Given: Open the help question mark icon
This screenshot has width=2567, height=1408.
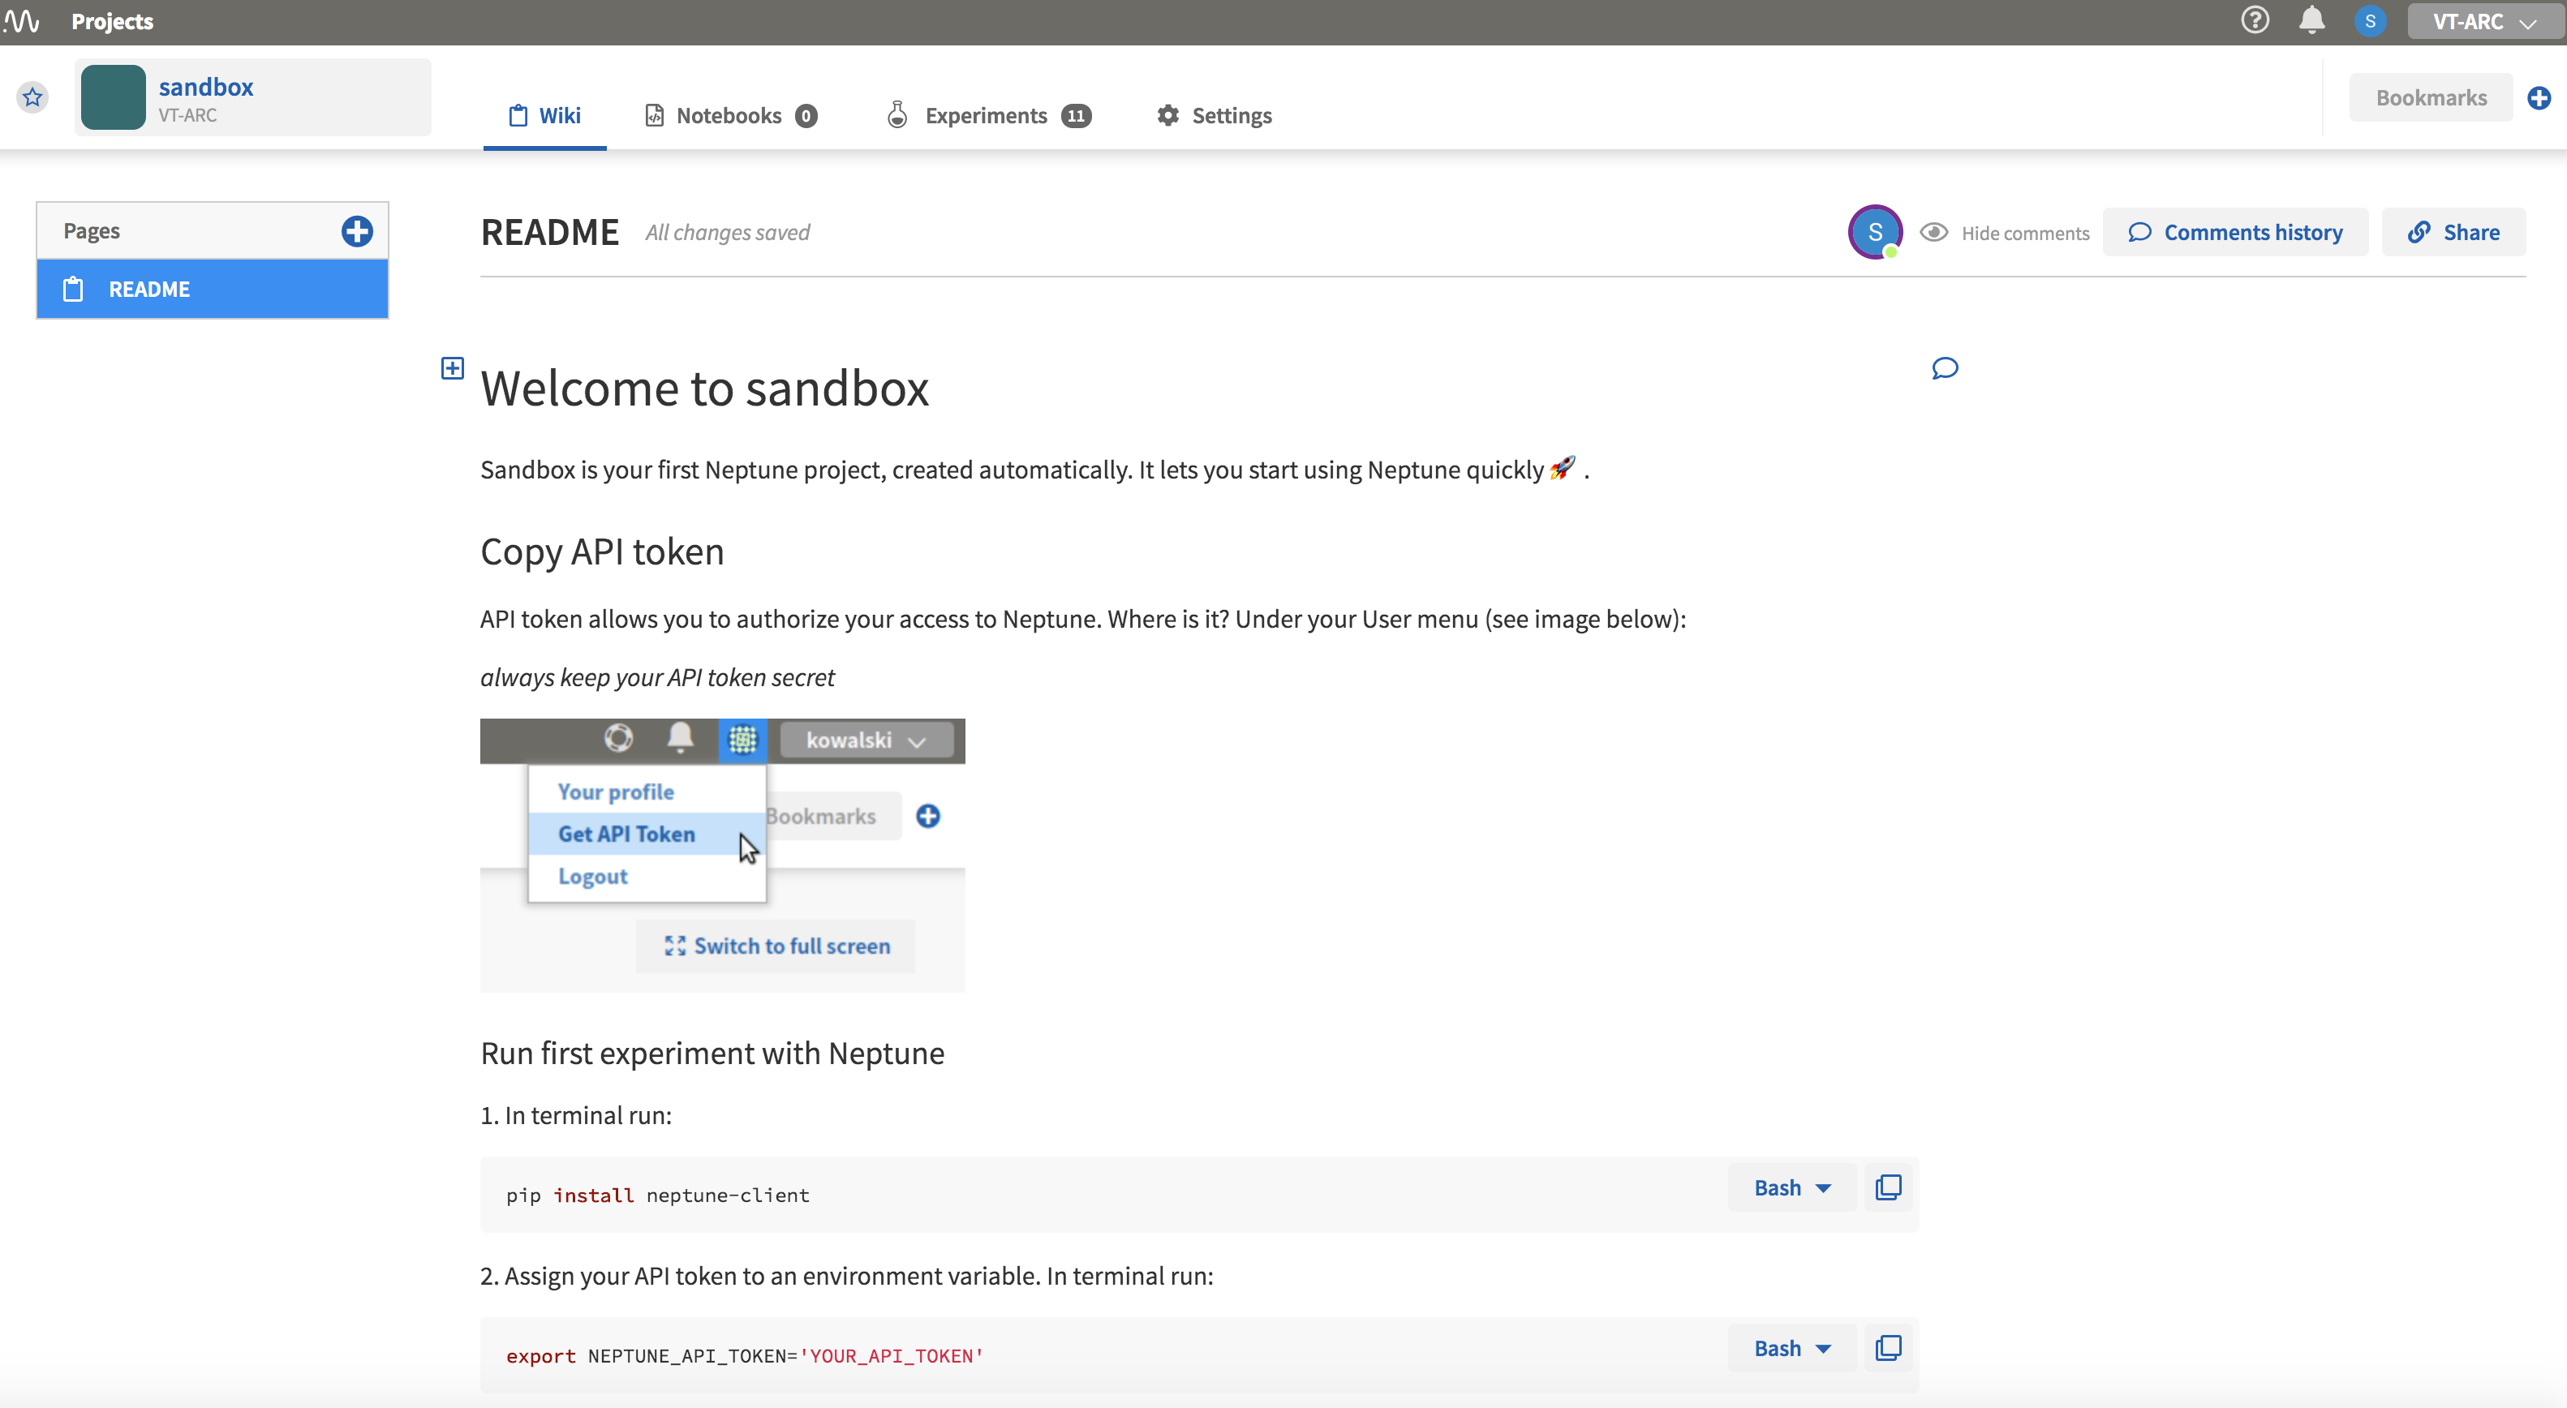Looking at the screenshot, I should 2254,21.
